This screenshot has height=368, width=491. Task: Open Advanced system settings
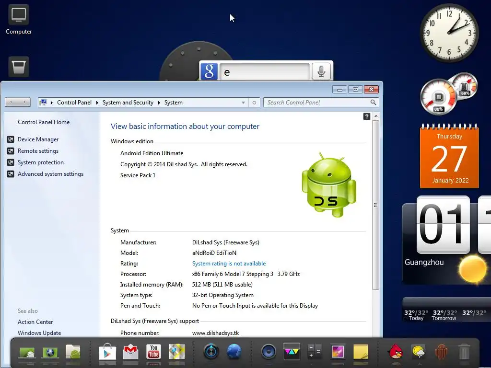coord(50,174)
